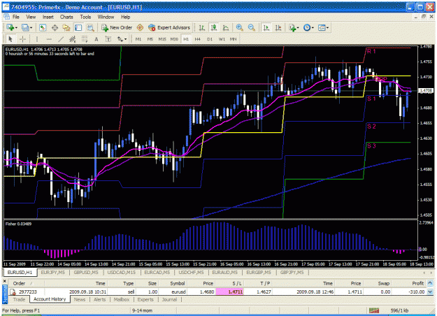Screen dimensions: 437x316
Task: Toggle Chart Shift icon
Action: coord(278,27)
